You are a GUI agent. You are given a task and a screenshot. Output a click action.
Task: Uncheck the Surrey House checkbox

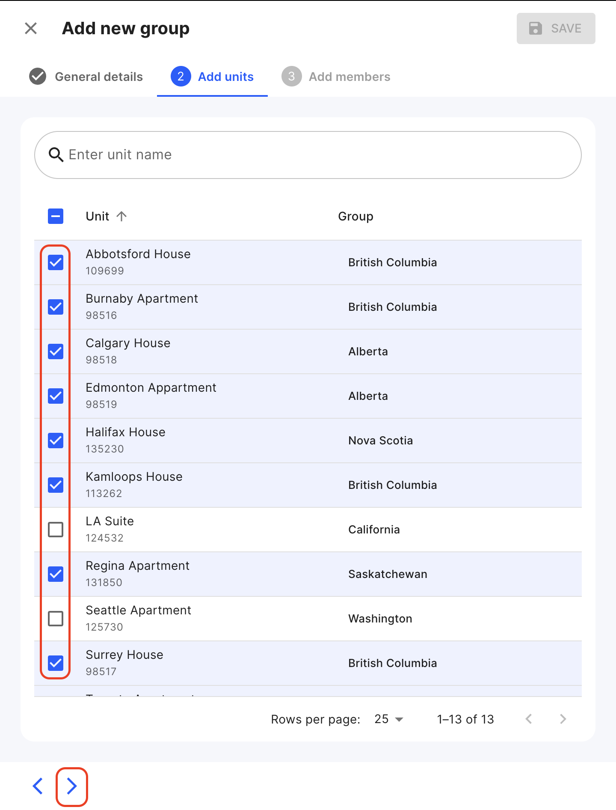(56, 663)
